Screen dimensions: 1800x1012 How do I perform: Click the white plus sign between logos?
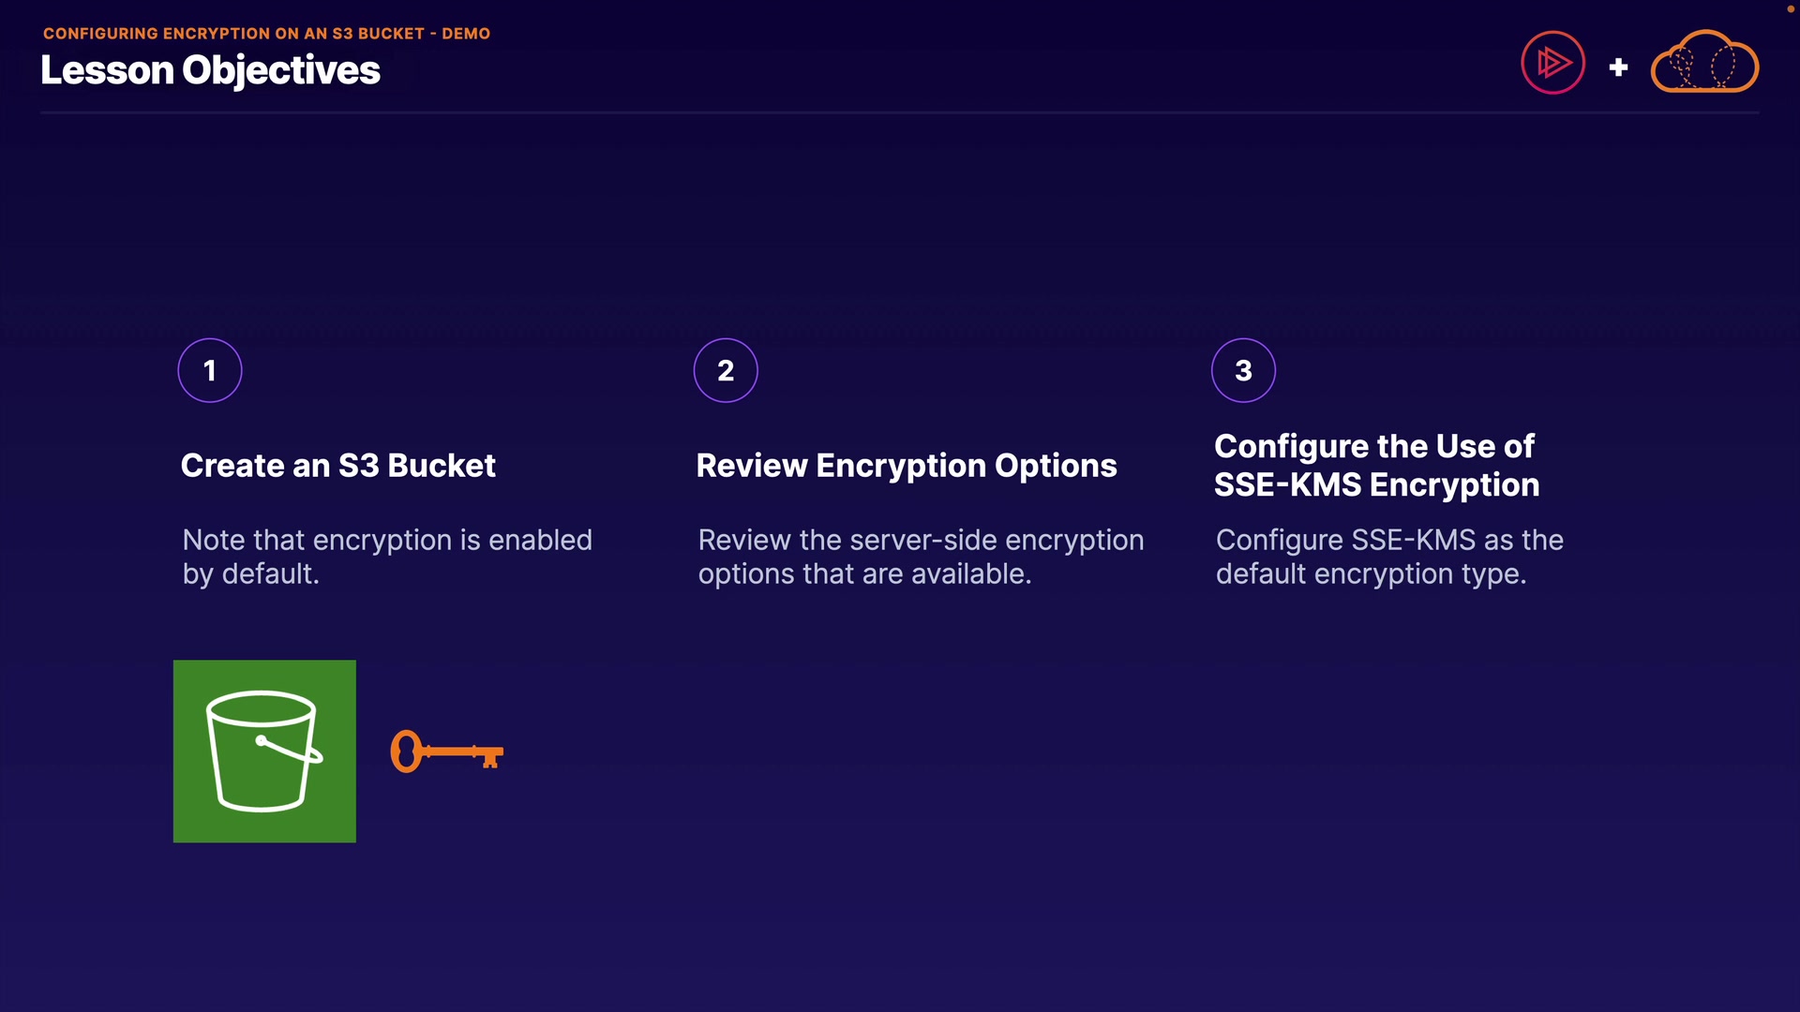1618,67
